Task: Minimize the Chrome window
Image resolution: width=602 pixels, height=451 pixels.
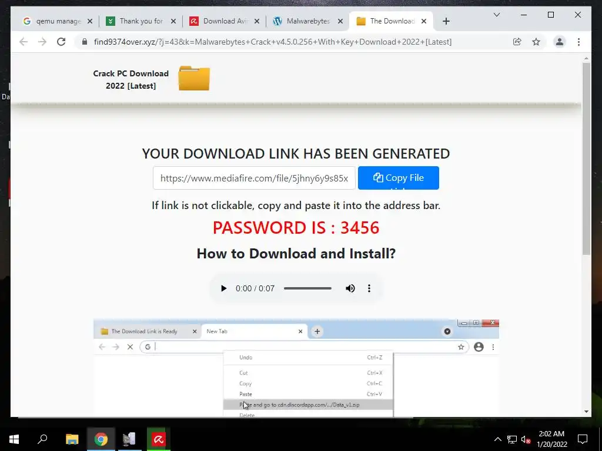Action: (x=524, y=15)
